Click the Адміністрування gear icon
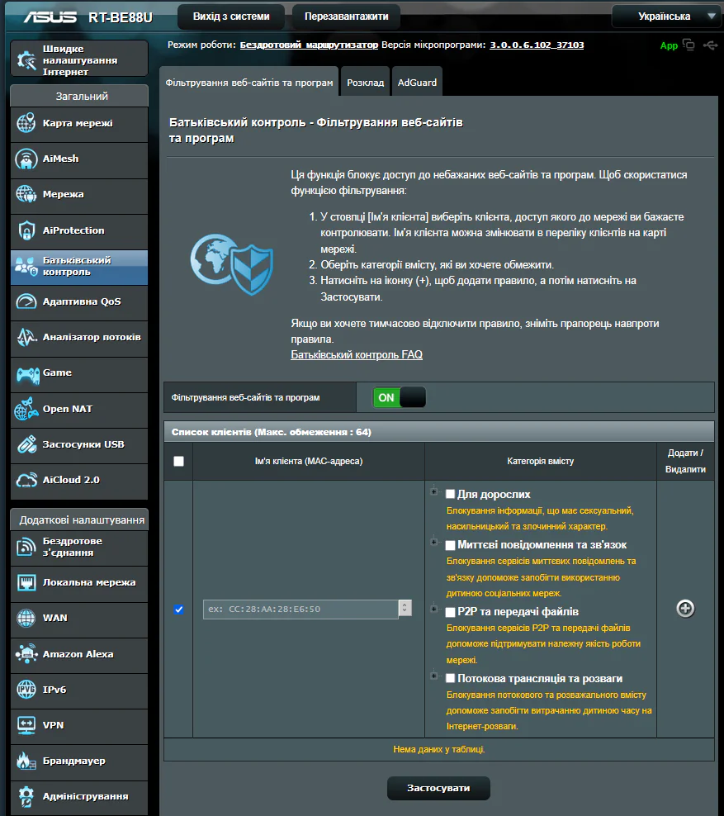The image size is (724, 816). point(26,796)
